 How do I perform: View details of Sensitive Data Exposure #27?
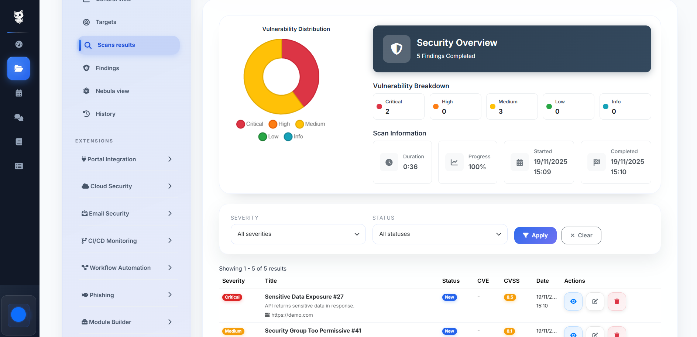573,301
